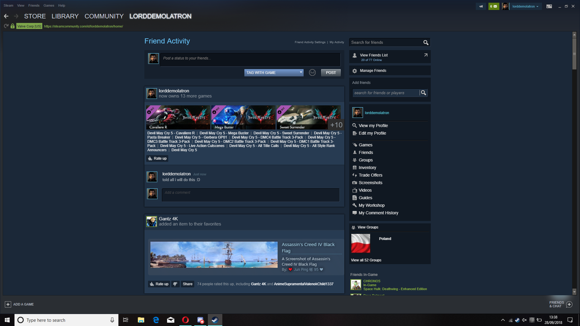Open the Mail app from the taskbar
Screen dimensions: 580x326
[171, 320]
